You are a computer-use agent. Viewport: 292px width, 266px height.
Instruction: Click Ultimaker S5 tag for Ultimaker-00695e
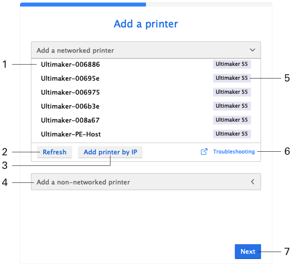(232, 78)
